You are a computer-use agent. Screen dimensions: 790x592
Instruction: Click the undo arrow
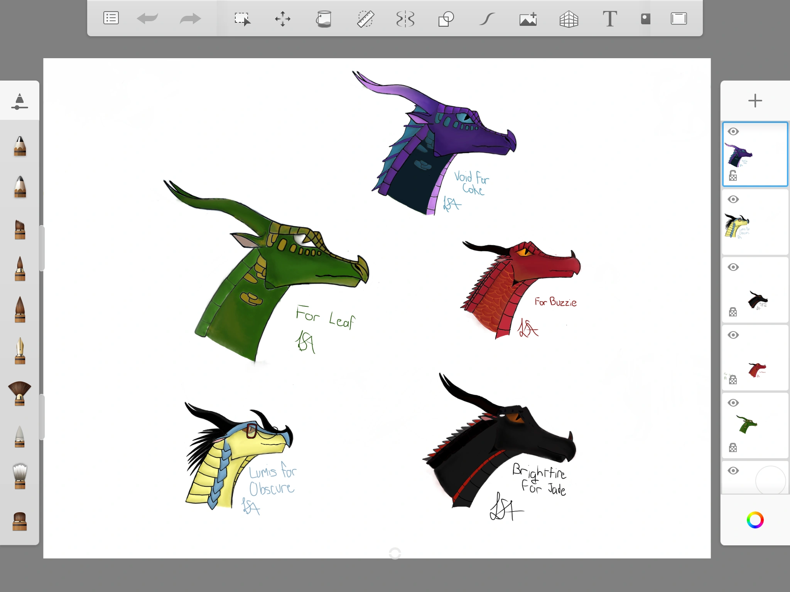(147, 18)
